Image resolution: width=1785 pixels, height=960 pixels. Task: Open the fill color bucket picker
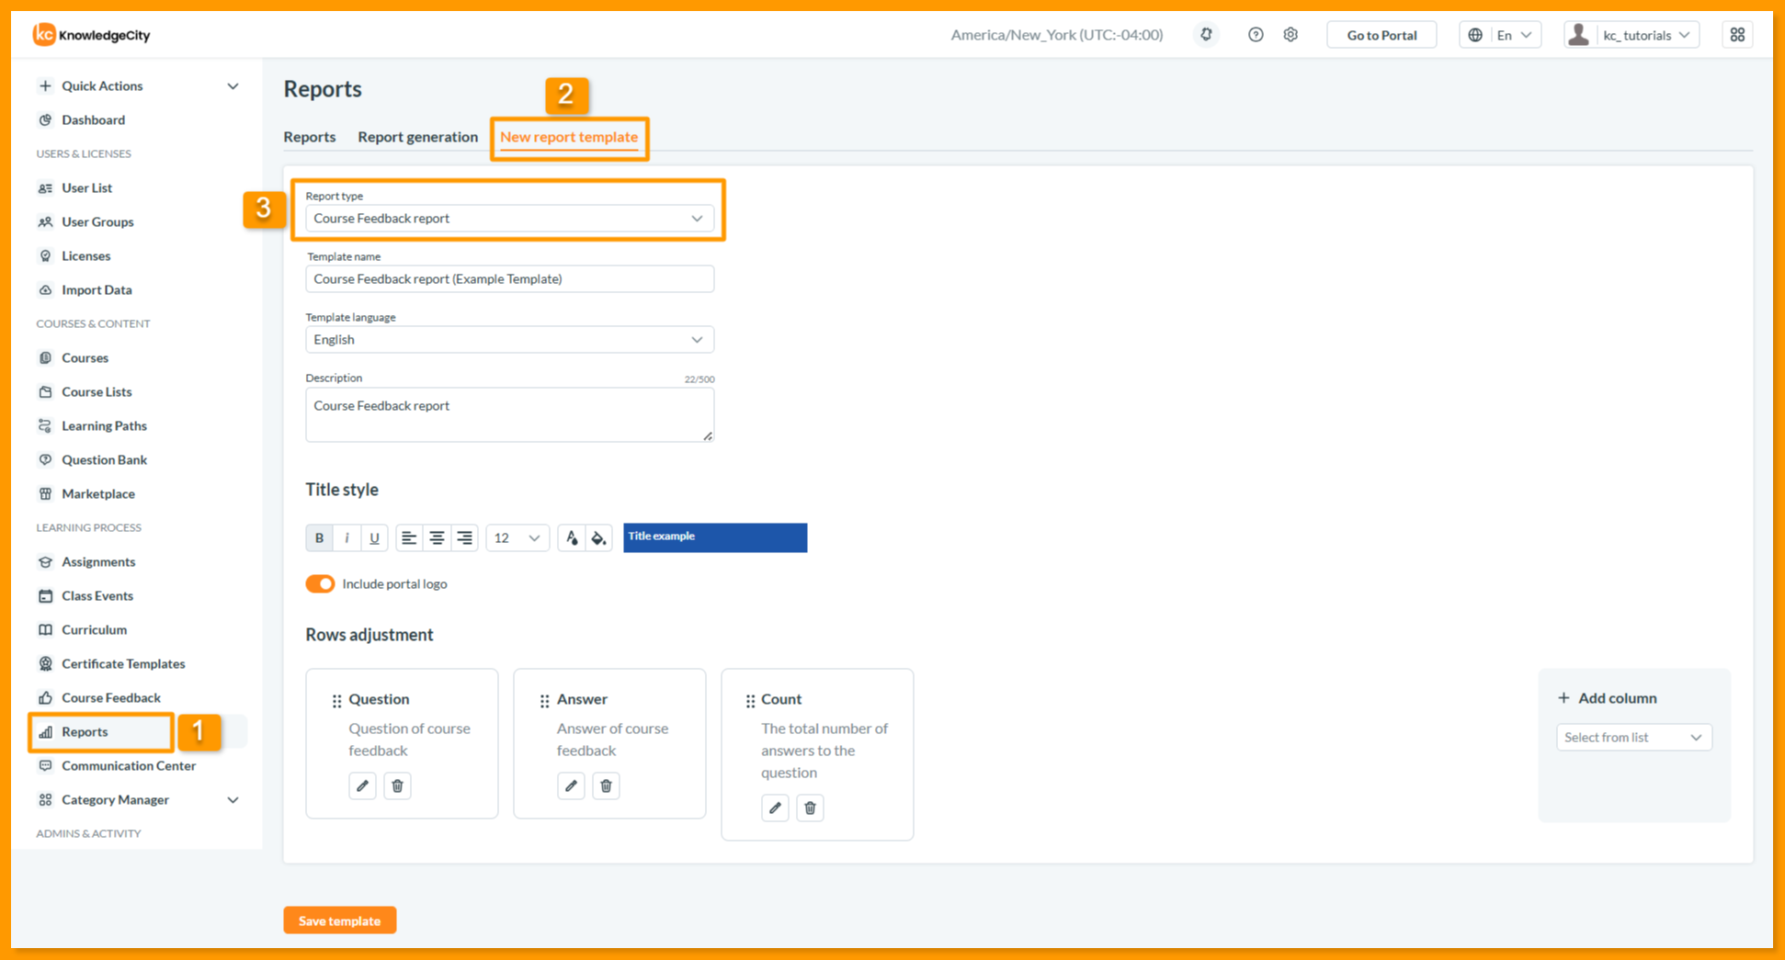point(599,537)
